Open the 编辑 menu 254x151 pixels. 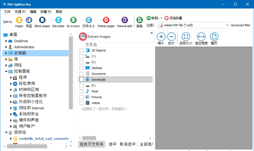(33, 11)
